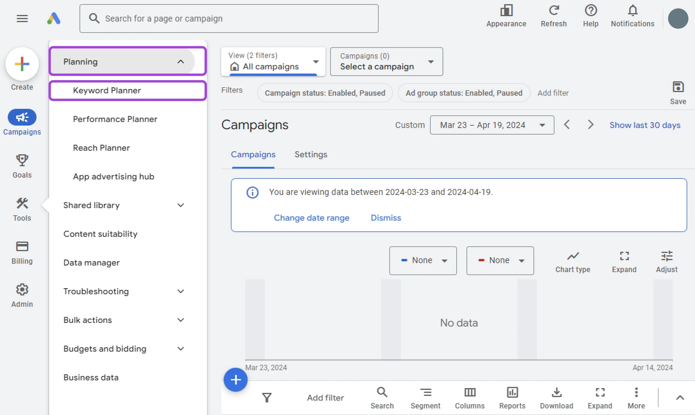Open the Select a campaign dropdown
This screenshot has height=415, width=695.
pos(386,61)
